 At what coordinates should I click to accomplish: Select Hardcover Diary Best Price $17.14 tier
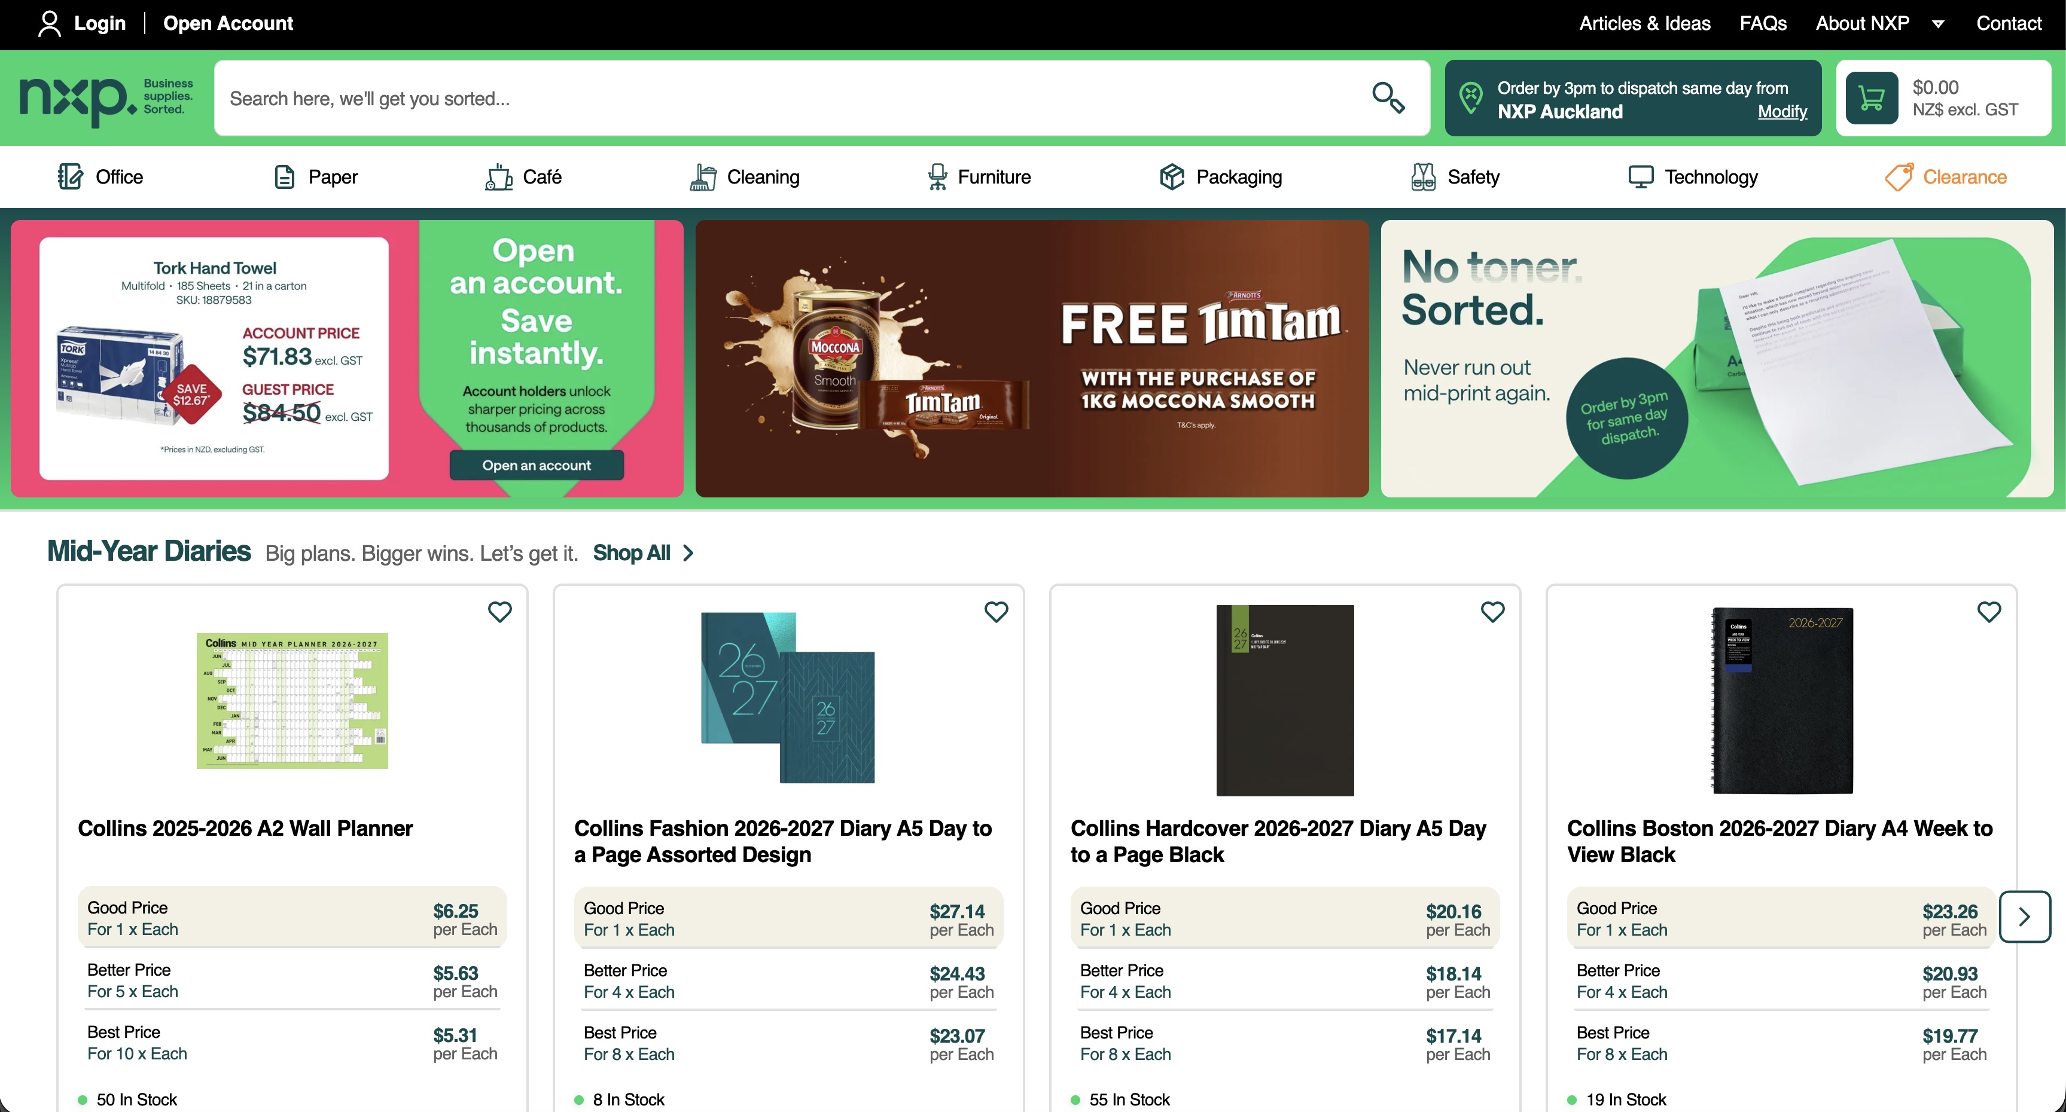point(1285,1042)
